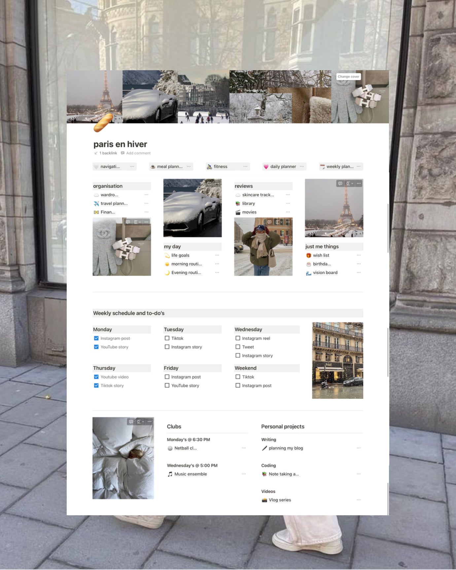Click three-dot menu beside wish list
456x570 pixels.
click(x=358, y=255)
